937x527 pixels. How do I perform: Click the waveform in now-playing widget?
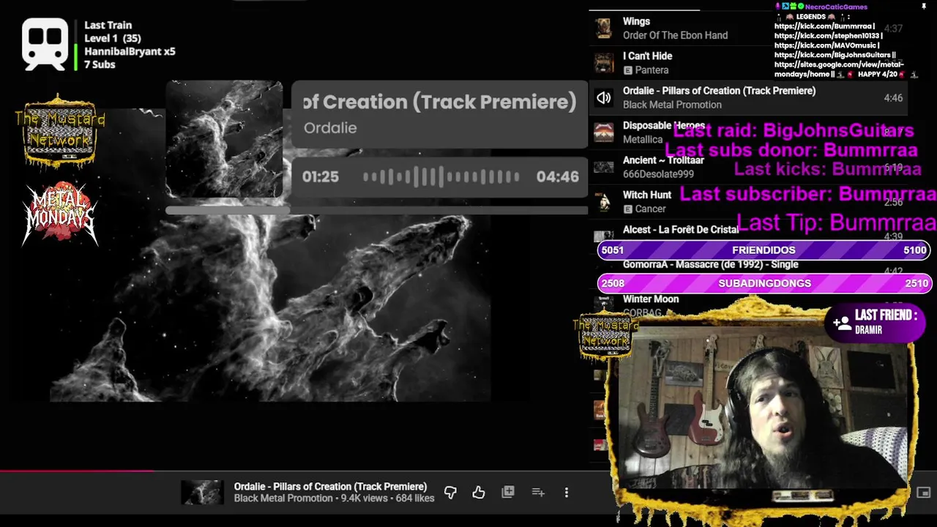pyautogui.click(x=441, y=177)
